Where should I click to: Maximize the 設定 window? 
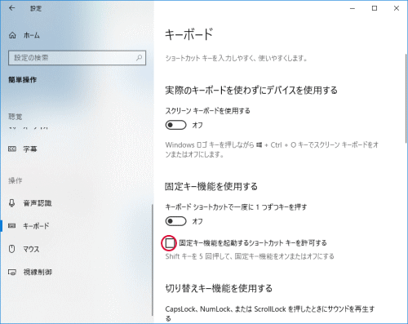click(x=375, y=8)
